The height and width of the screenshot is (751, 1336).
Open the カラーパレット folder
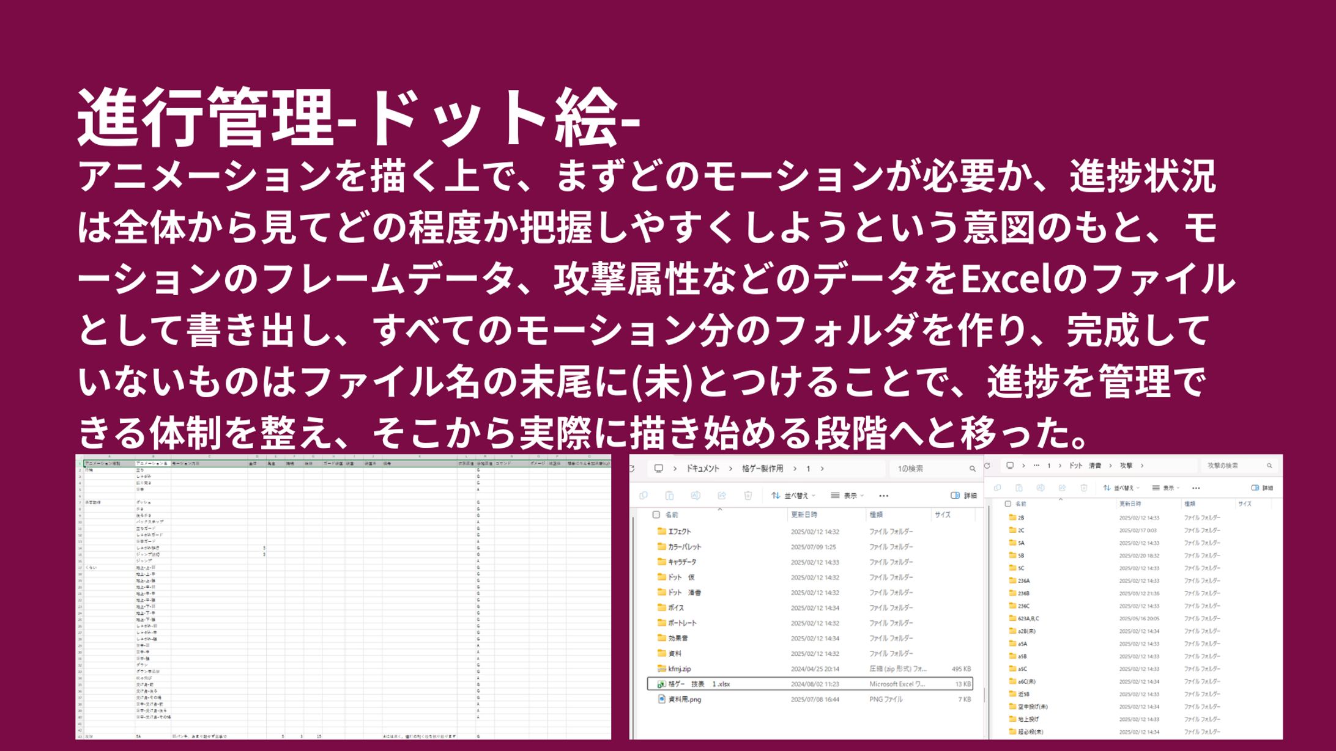pyautogui.click(x=684, y=547)
